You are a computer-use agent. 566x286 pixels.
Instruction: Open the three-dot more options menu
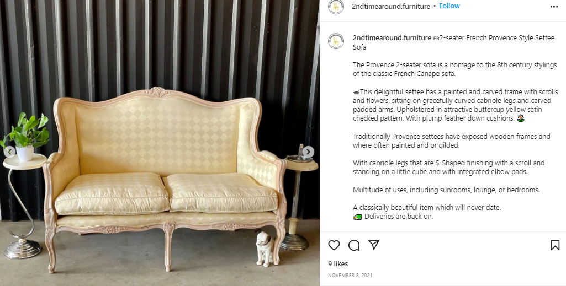[x=554, y=7]
